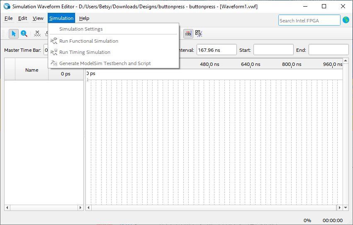Click waveform horizontal scrollbar left arrow
The height and width of the screenshot is (225, 353).
88,208
